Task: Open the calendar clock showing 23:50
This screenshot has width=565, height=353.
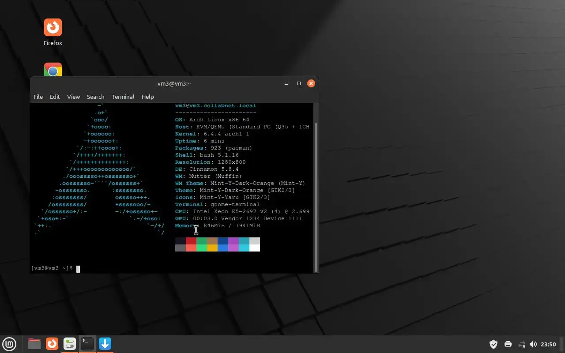Action: click(548, 344)
